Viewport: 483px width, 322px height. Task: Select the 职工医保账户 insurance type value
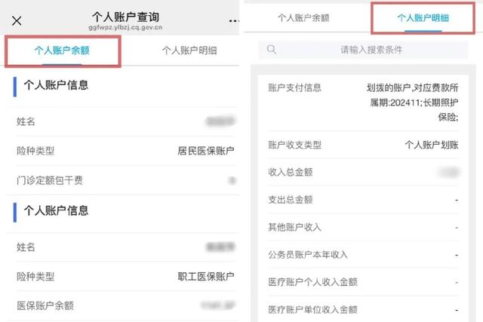point(206,277)
